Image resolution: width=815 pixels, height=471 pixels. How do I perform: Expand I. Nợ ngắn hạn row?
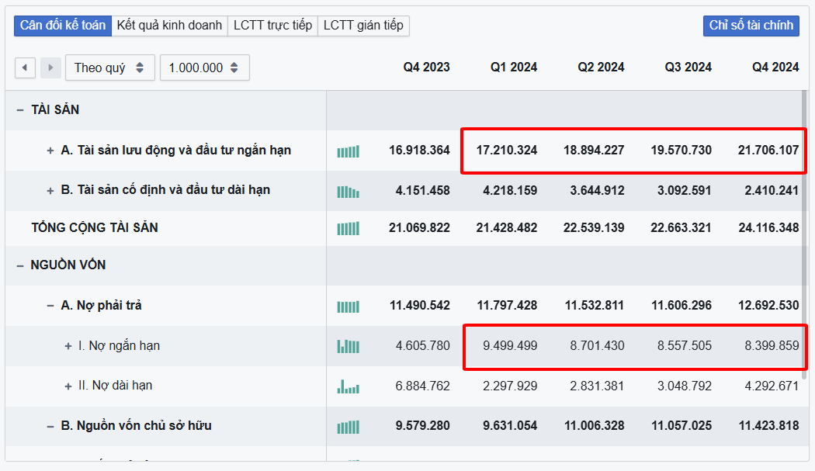tap(68, 346)
